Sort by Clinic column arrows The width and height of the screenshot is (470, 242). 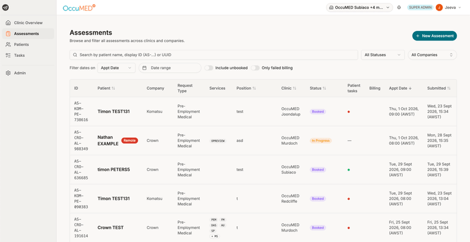(x=295, y=88)
